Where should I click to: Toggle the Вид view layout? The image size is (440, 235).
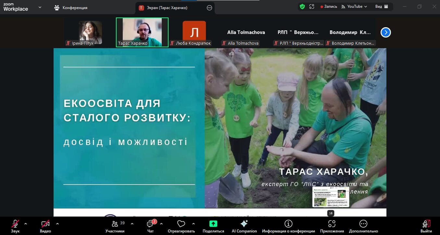pyautogui.click(x=382, y=6)
